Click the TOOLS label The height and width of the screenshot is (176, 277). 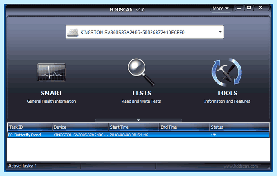pos(227,93)
